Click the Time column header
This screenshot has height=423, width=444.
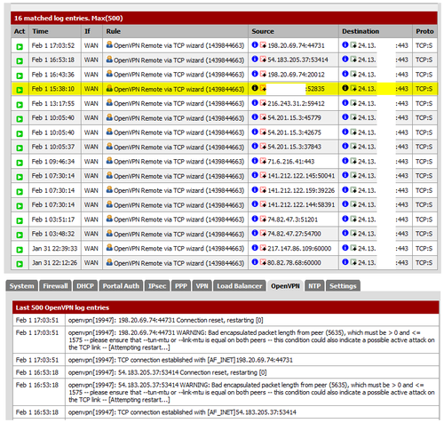click(x=40, y=31)
